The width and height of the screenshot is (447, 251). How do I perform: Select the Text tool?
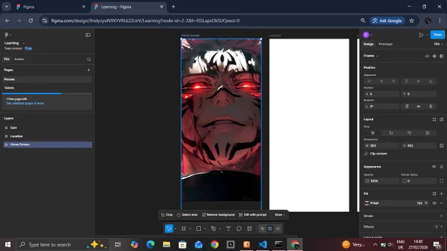pos(228,229)
